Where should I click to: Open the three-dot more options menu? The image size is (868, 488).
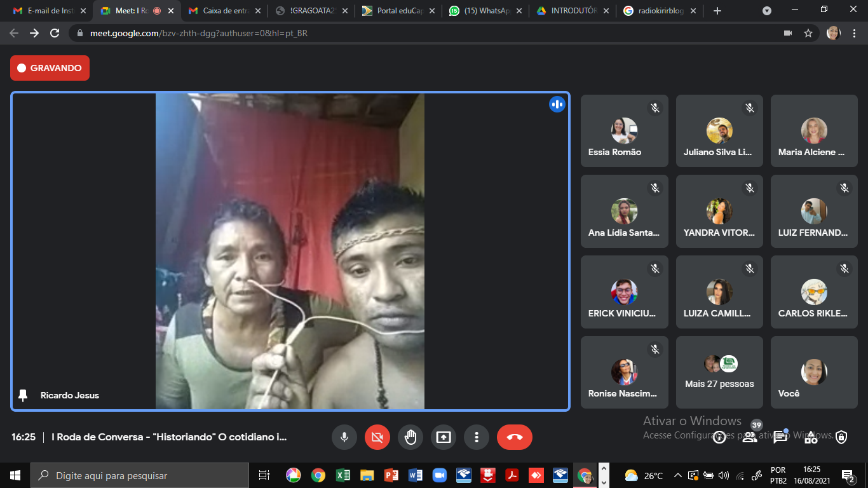pos(476,437)
